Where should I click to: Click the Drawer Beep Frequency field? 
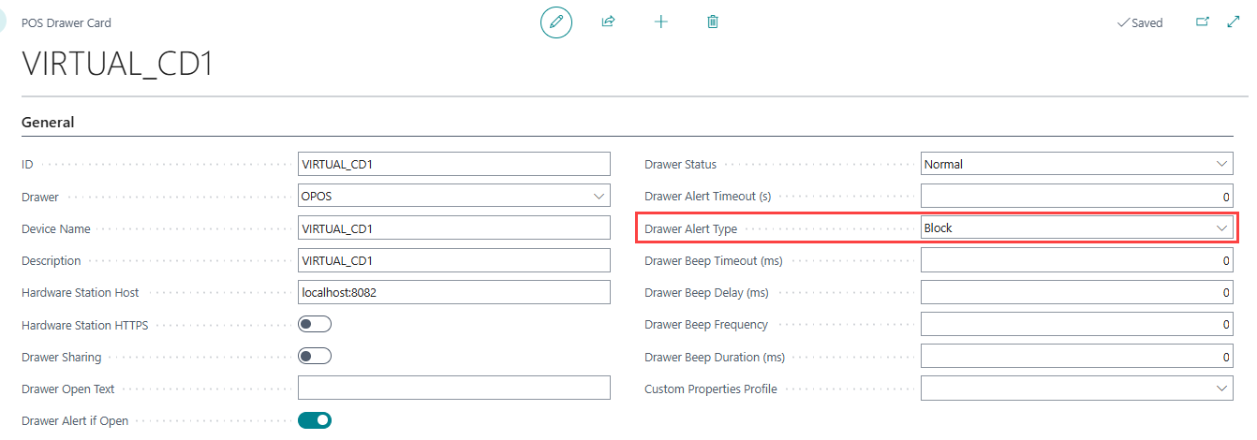point(1076,324)
